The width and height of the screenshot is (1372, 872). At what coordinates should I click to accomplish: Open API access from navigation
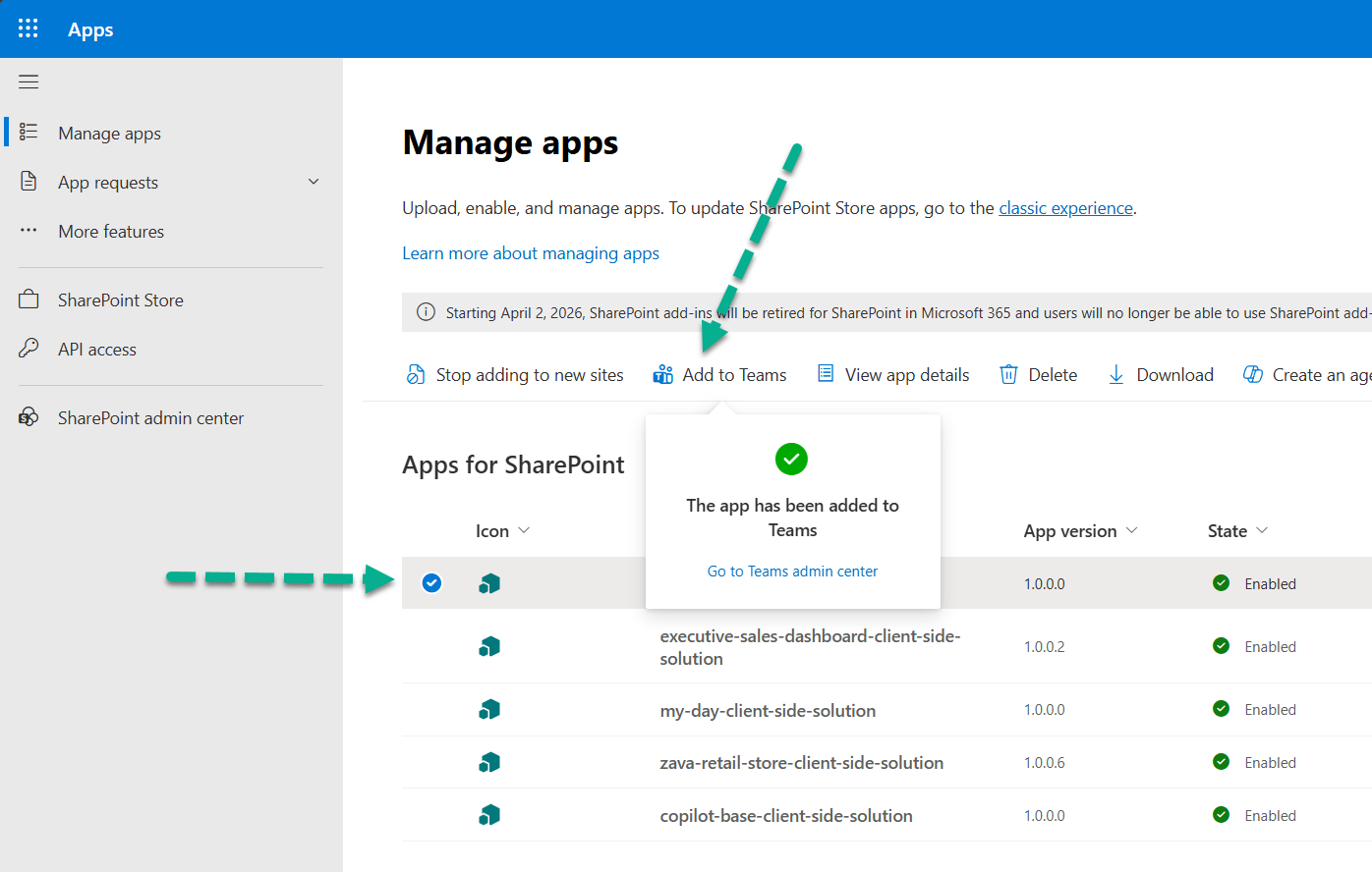97,349
